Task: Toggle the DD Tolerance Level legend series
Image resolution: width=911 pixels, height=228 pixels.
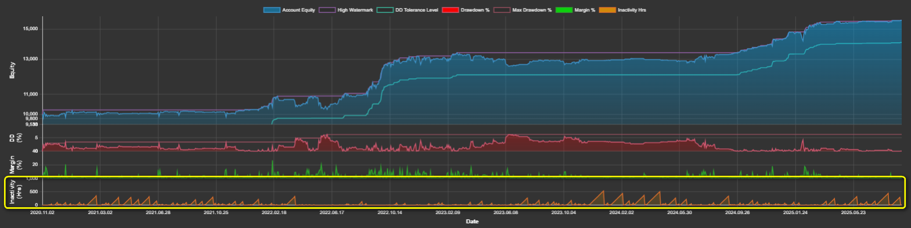Action: 407,10
